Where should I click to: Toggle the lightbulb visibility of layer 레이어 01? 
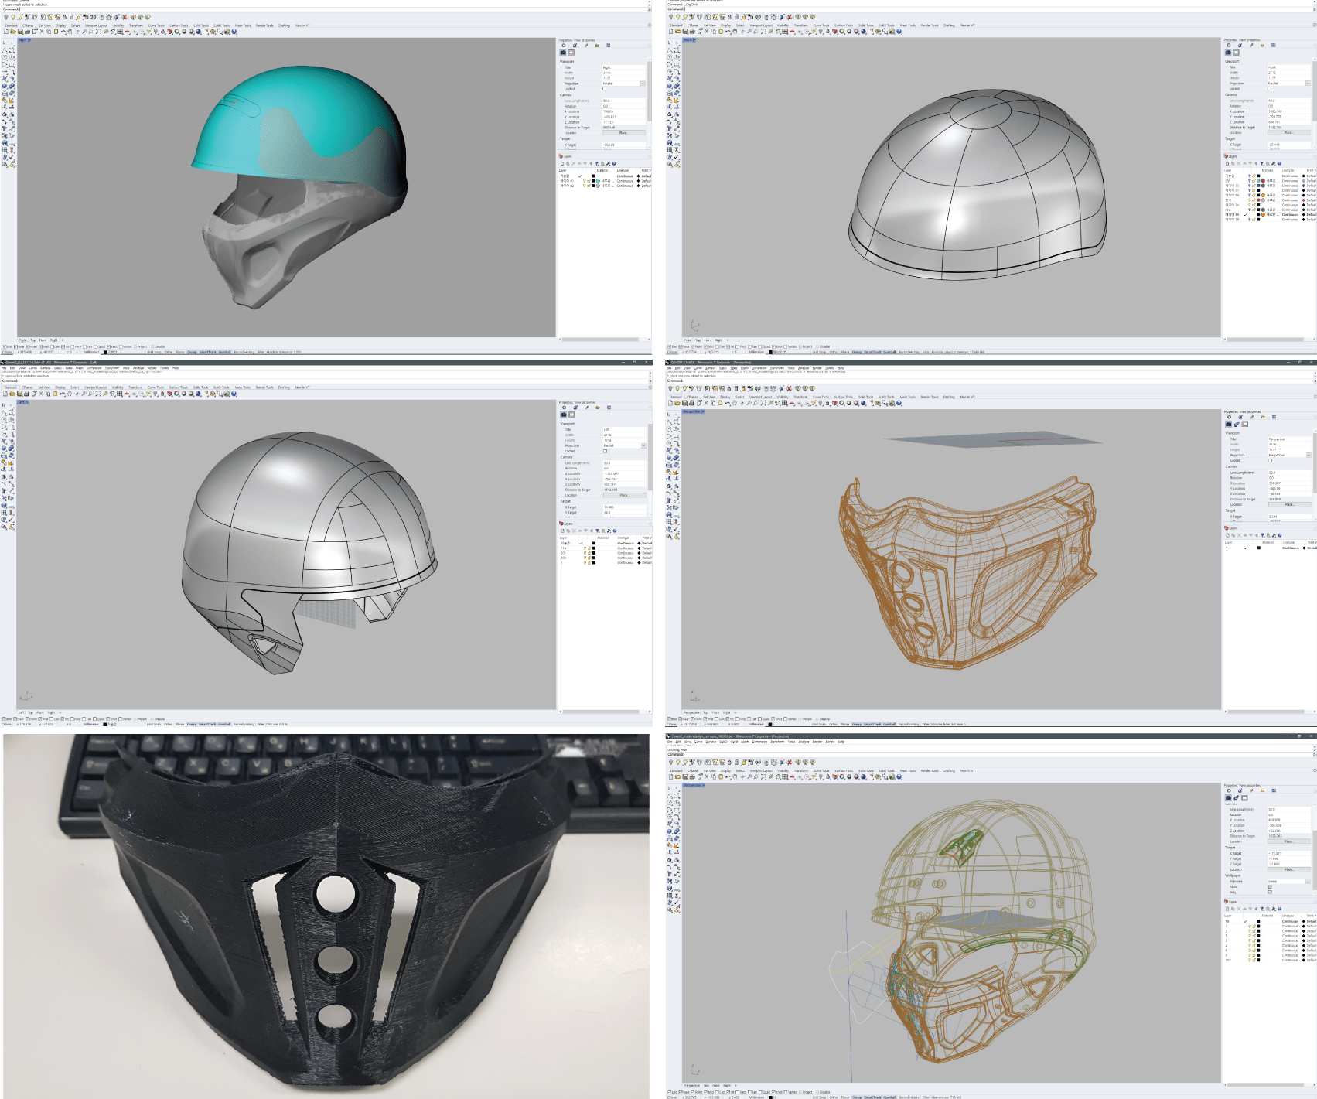tap(584, 181)
